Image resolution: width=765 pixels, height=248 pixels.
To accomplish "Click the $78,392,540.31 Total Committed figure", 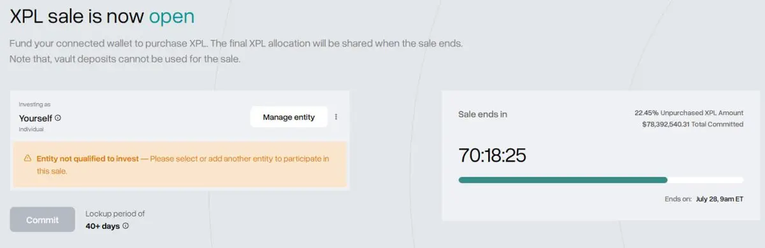I will pos(693,124).
